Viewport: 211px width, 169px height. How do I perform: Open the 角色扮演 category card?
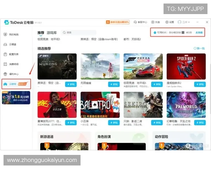pos(122,141)
